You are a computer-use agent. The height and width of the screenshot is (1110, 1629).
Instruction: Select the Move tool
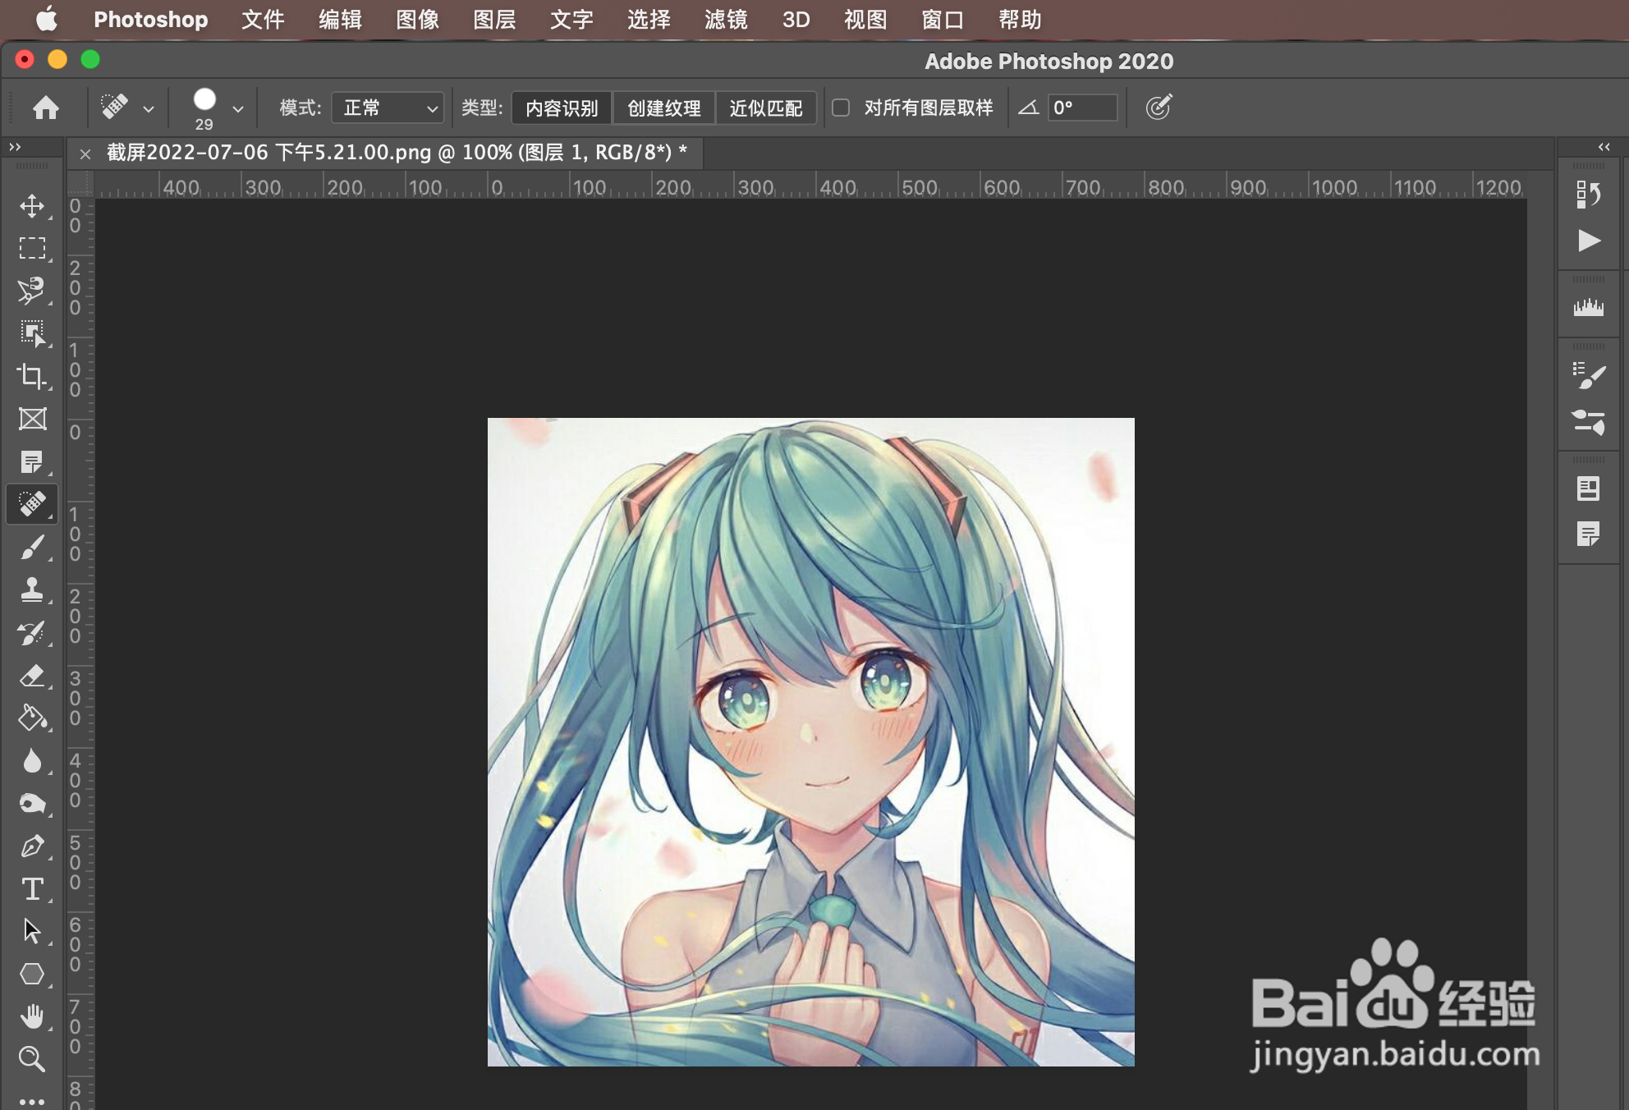[32, 205]
